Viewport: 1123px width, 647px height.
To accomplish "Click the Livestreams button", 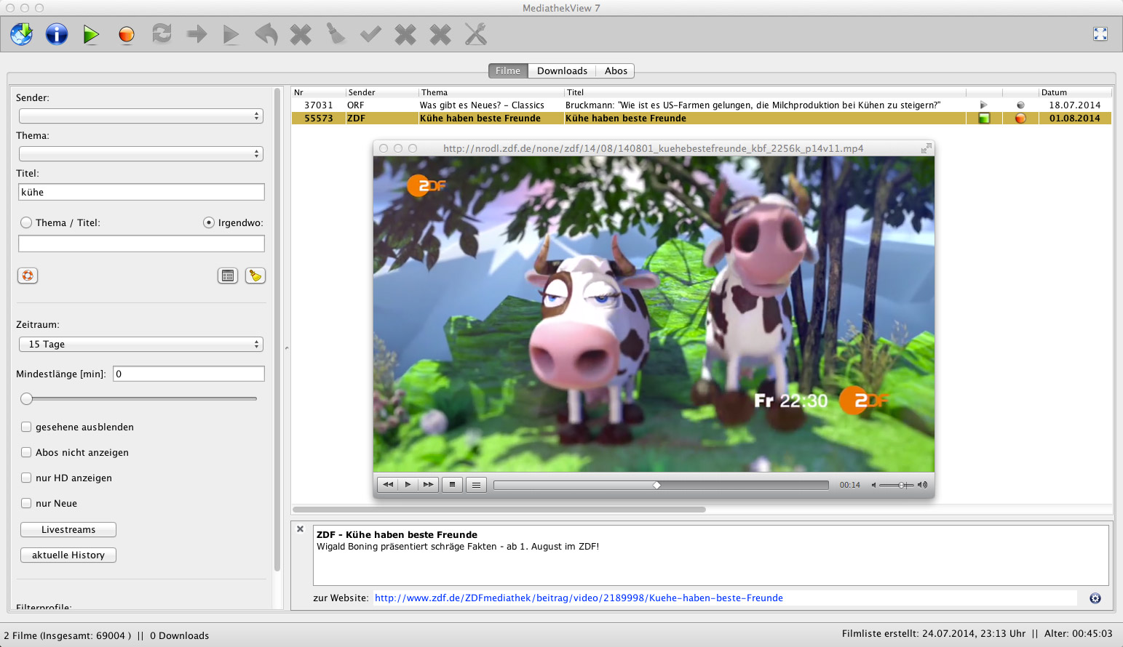I will pyautogui.click(x=68, y=530).
